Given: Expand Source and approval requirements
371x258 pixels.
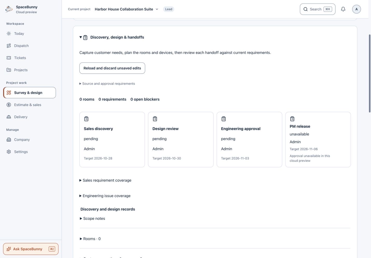Looking at the screenshot, I should click(x=107, y=84).
